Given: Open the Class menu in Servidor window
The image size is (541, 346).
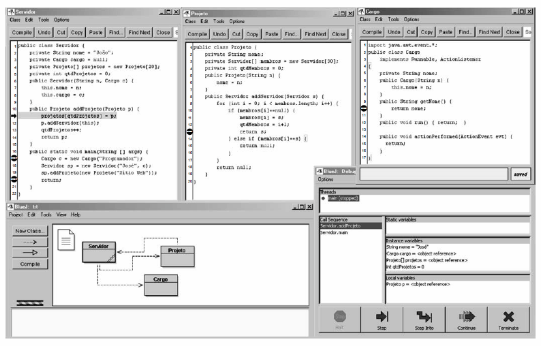Looking at the screenshot, I should point(15,20).
